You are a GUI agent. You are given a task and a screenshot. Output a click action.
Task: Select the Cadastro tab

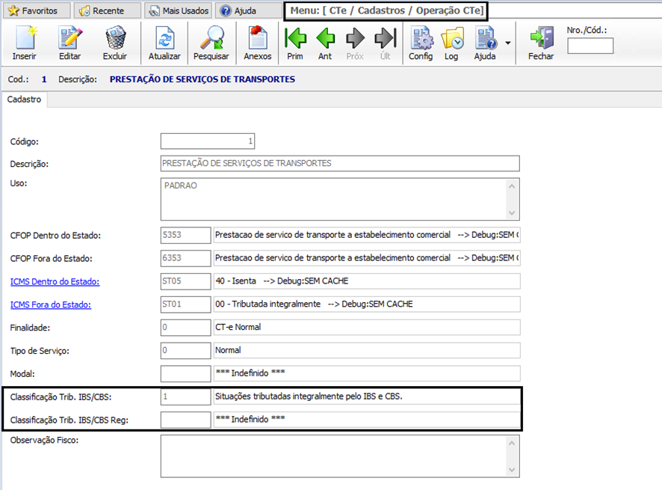24,99
